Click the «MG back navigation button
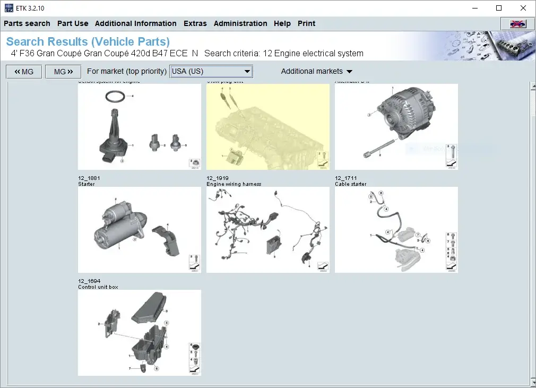Viewport: 536px width, 388px height. 23,71
